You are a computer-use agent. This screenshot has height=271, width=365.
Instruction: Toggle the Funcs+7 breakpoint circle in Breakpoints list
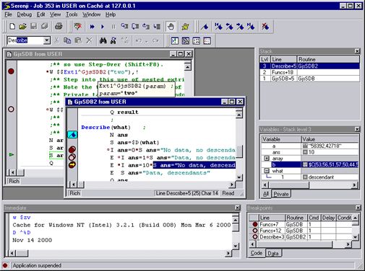255,224
